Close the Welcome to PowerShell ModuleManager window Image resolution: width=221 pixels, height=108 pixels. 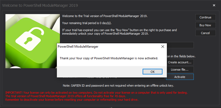pos(214,5)
